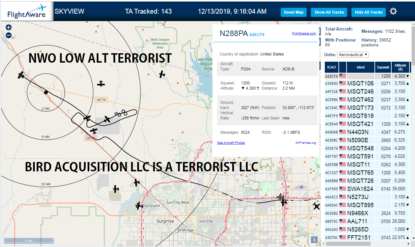Sort table by Altitude (ft) column header
This screenshot has width=415, height=247.
tap(400, 67)
